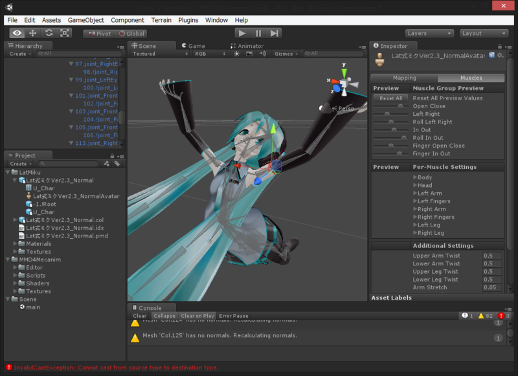The image size is (518, 376).
Task: Clear the Console log
Action: click(x=139, y=316)
